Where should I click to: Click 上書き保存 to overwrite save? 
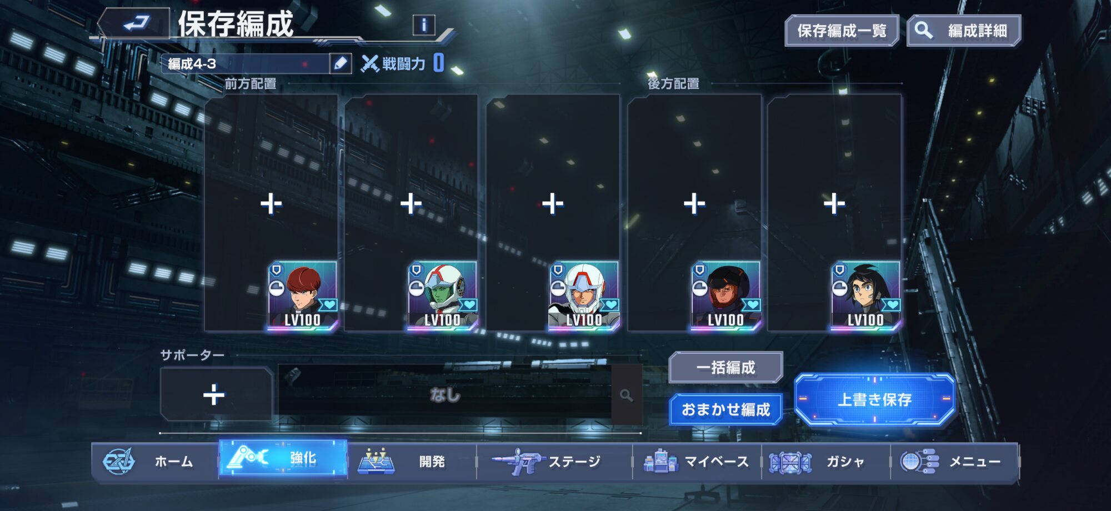(875, 399)
